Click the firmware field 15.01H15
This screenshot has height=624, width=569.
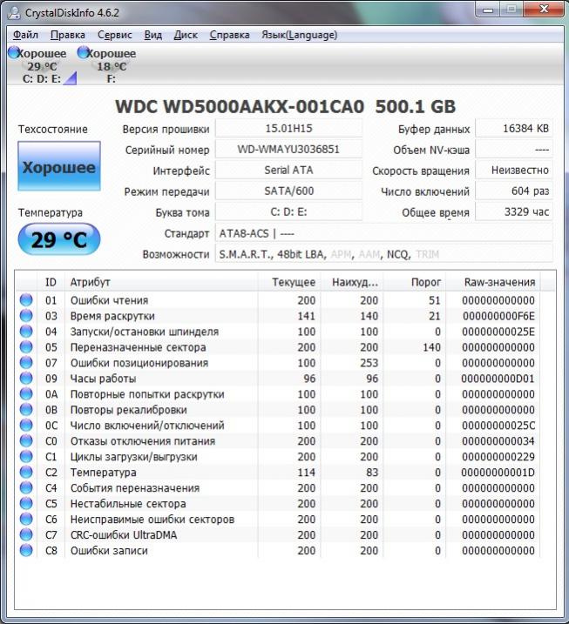point(289,129)
